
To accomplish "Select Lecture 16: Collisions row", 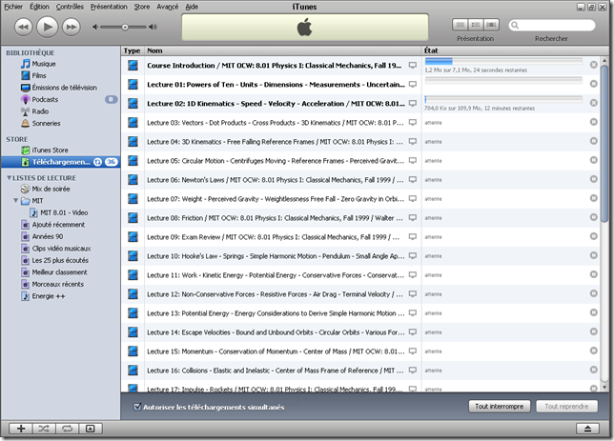I will 360,371.
